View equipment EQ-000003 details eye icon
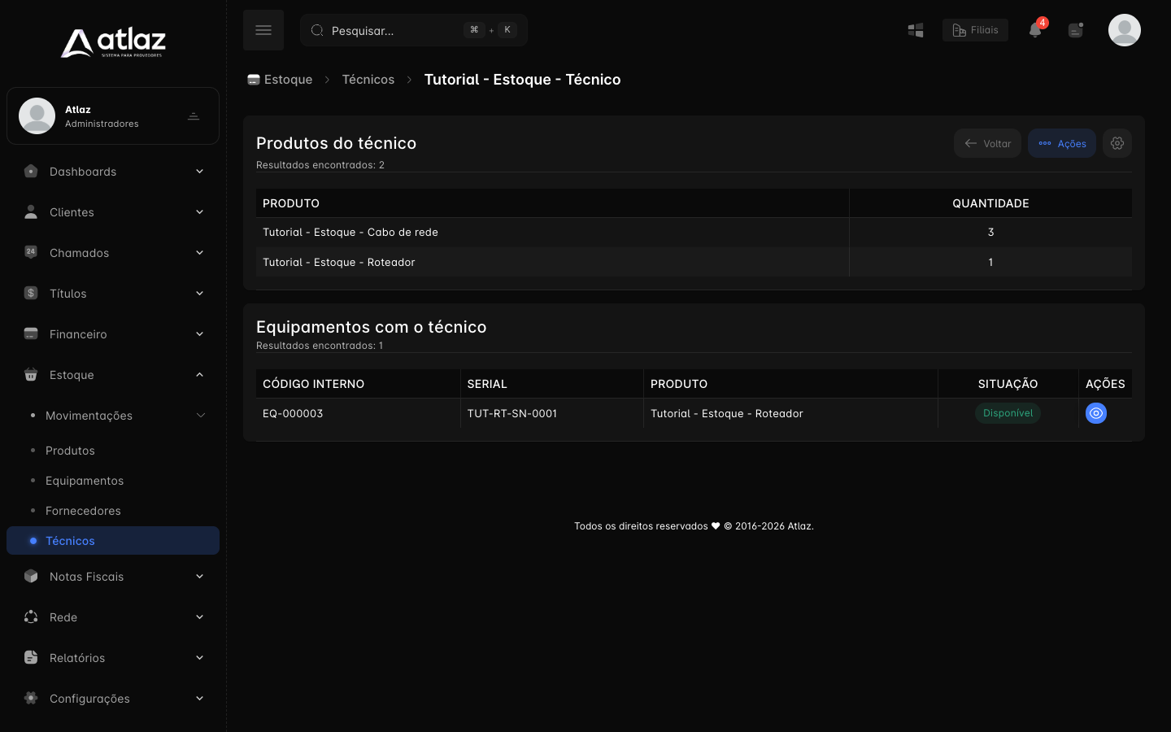 1096,413
